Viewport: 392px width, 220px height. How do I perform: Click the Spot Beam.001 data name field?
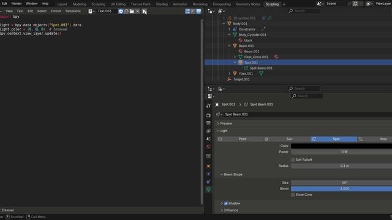307,114
